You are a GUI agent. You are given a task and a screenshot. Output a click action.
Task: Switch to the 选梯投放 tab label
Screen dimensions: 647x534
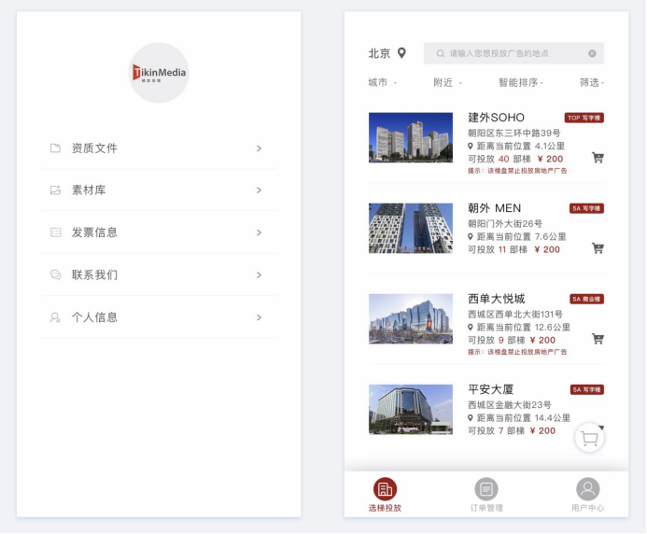coord(385,508)
